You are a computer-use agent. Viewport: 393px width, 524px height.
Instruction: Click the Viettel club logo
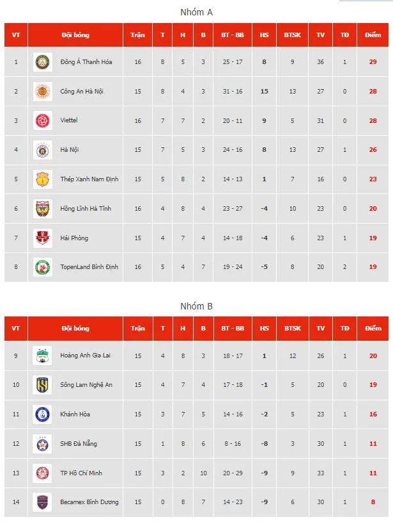(43, 120)
